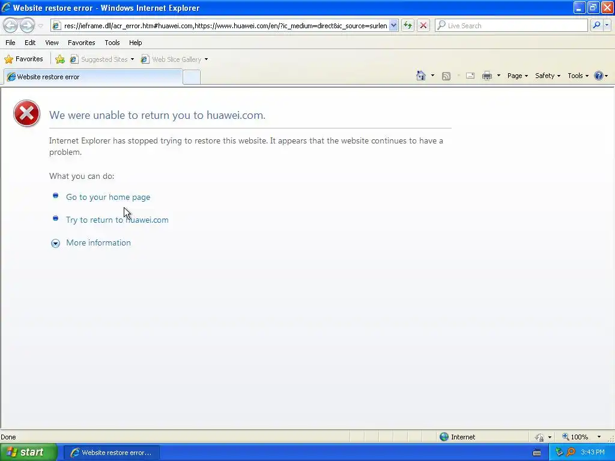
Task: Click the Internet Explorer title bar icon
Action: click(6, 7)
